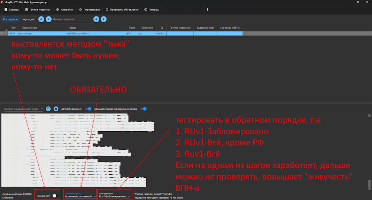The width and height of the screenshot is (372, 200).
Task: Open the Системный прокси dropdown
Action: [80, 196]
